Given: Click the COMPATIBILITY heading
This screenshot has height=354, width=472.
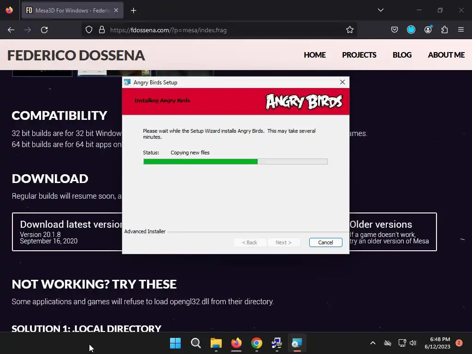Looking at the screenshot, I should tap(59, 116).
